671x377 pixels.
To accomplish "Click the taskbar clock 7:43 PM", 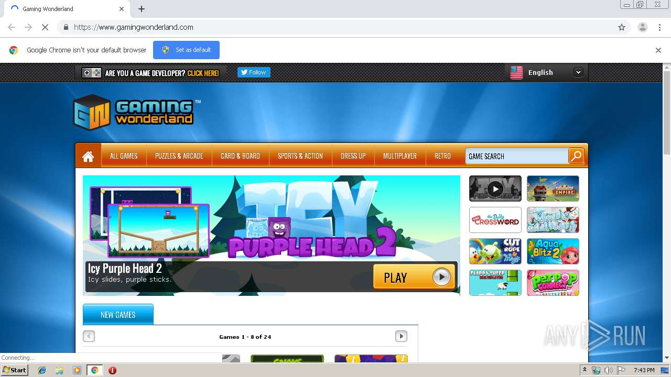I will 643,370.
